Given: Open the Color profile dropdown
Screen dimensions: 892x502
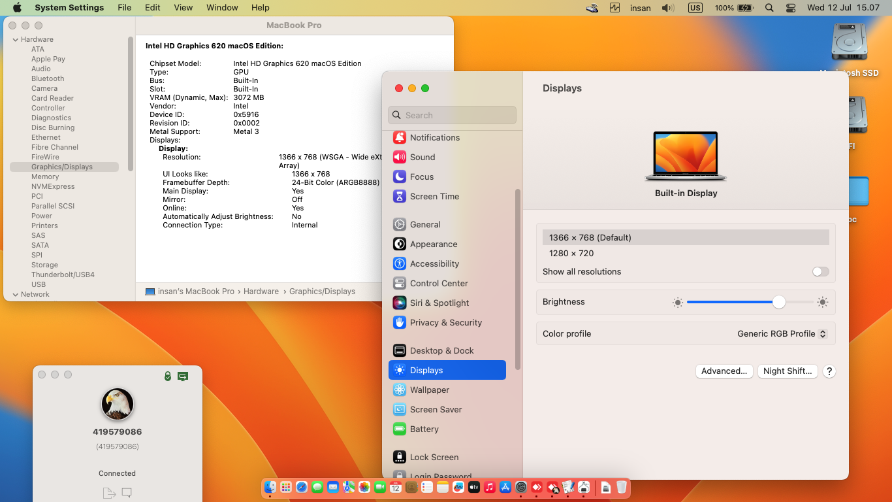Looking at the screenshot, I should 782,333.
